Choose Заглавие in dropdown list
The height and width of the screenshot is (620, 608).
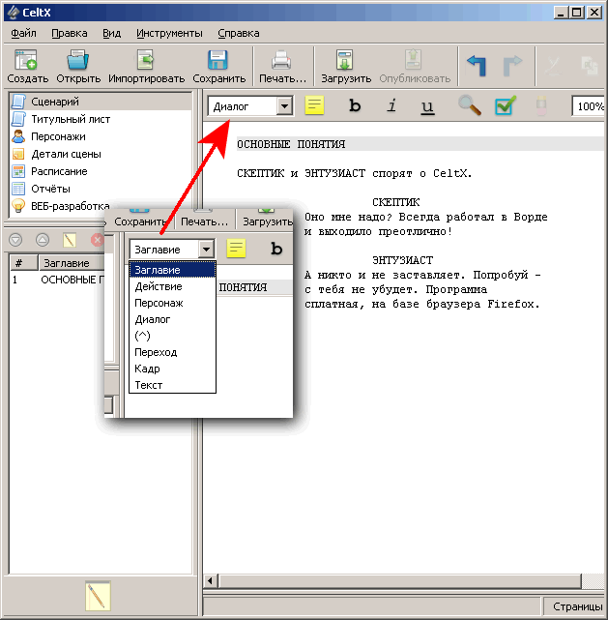click(x=172, y=270)
